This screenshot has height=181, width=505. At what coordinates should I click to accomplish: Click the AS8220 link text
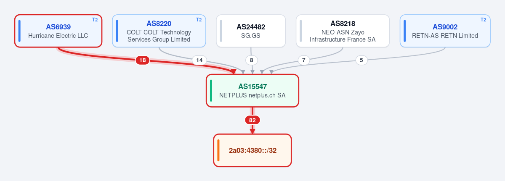click(159, 24)
